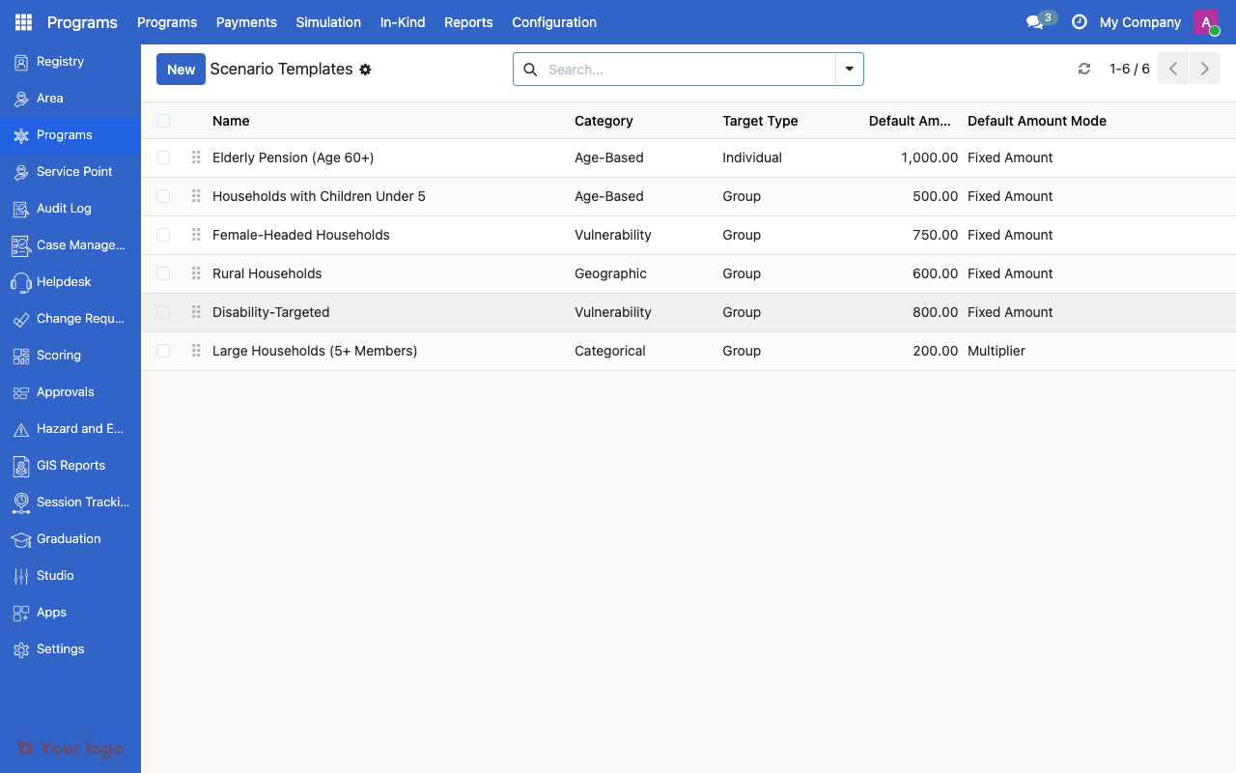Click the refresh list icon

[x=1084, y=69]
